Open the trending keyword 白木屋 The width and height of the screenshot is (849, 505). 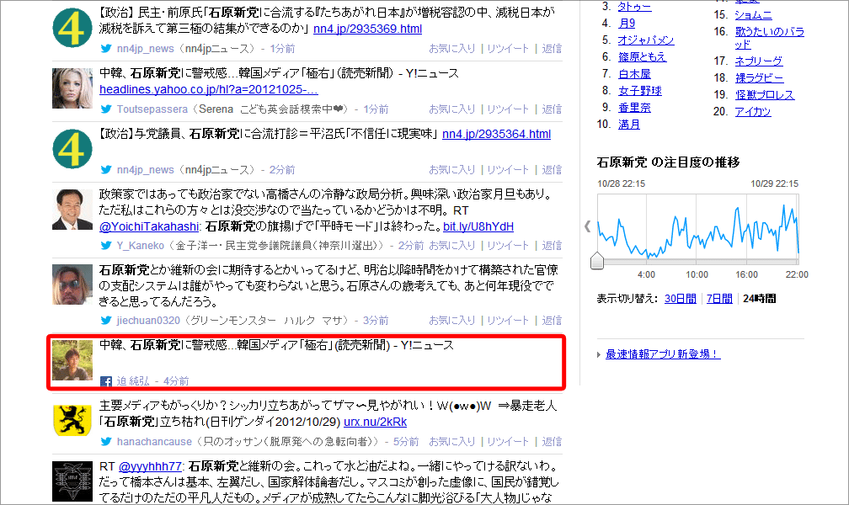[x=634, y=74]
